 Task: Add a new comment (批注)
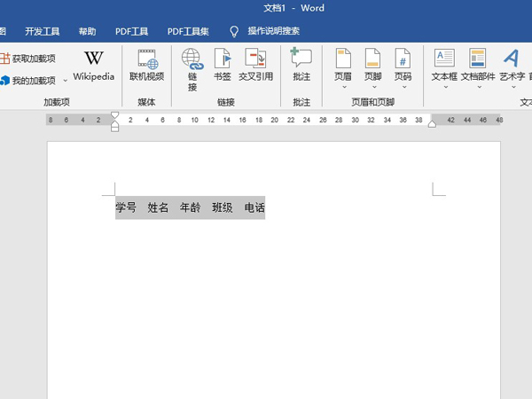tap(301, 65)
